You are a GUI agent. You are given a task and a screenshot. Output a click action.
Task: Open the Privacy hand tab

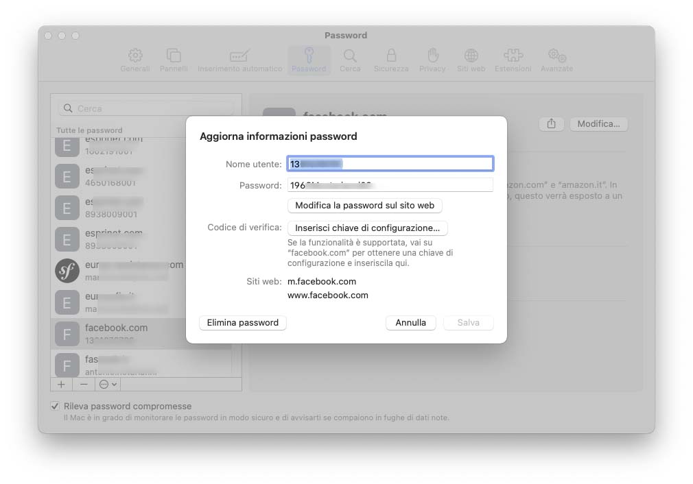[x=432, y=60]
